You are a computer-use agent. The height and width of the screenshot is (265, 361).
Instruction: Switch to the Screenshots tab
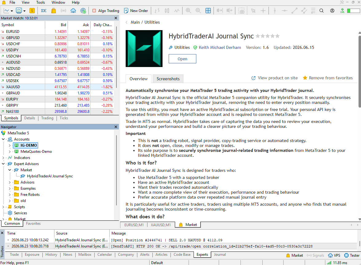click(168, 79)
